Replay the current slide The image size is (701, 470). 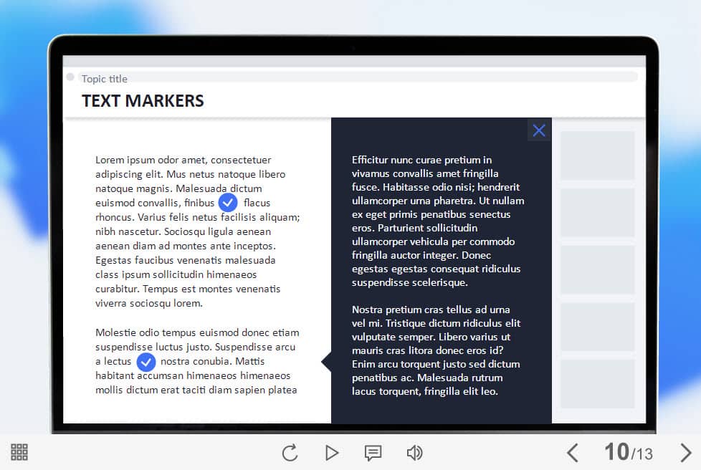coord(290,453)
